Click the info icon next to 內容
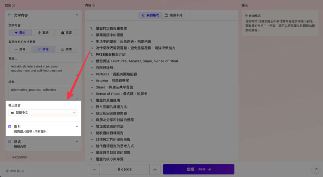Viewport: 323px width, 177px height. pos(93,5)
